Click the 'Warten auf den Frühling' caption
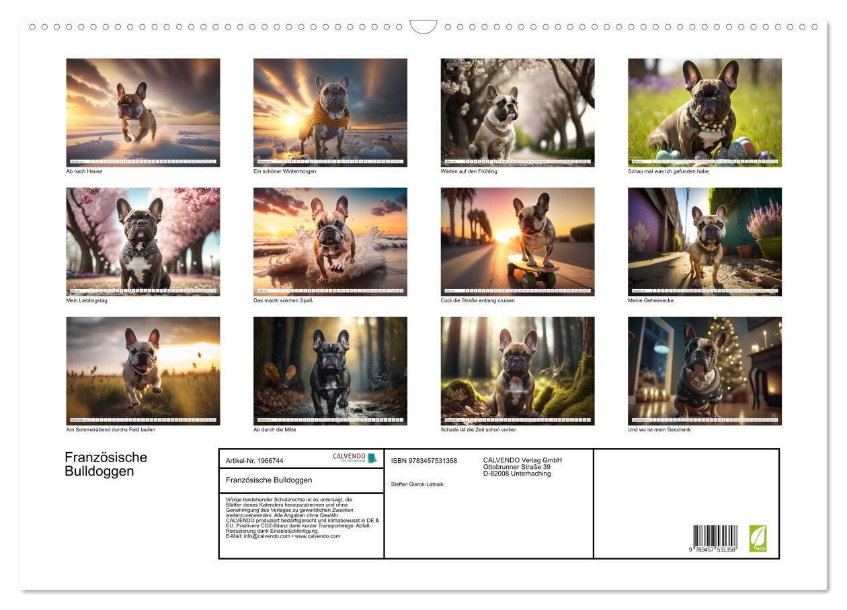 tap(469, 171)
